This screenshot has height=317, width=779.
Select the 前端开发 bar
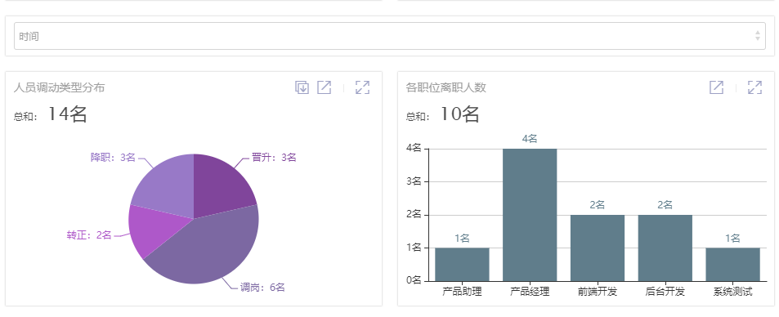tap(598, 248)
